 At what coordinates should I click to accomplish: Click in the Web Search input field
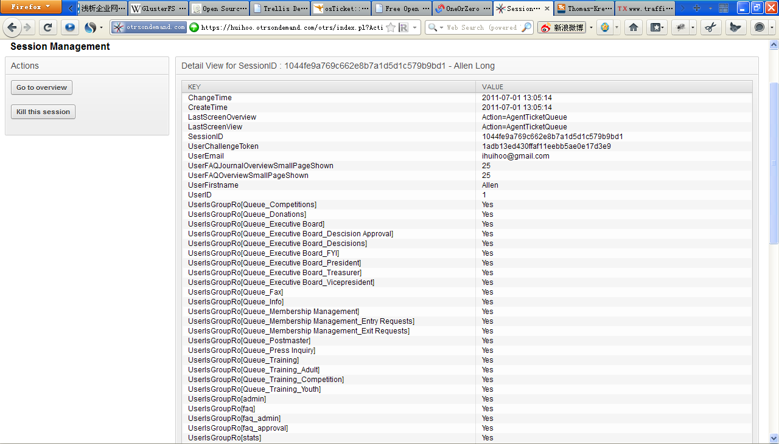click(x=481, y=28)
